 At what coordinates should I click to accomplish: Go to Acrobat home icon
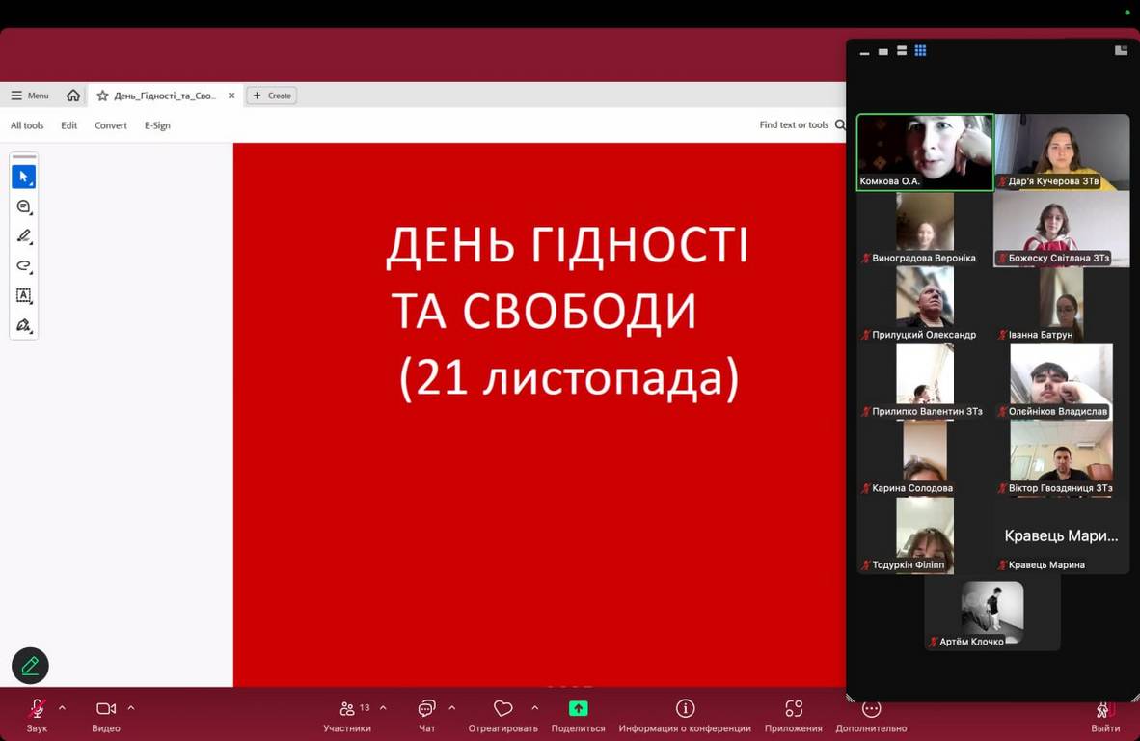click(x=73, y=96)
